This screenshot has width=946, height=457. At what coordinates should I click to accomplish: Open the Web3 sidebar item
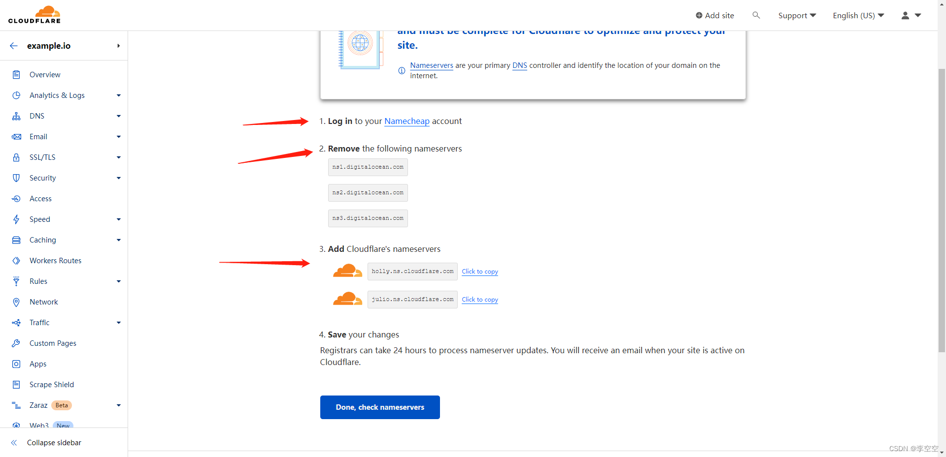(x=39, y=425)
